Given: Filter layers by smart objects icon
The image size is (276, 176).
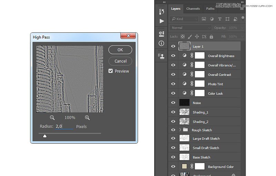Looking at the screenshot, I should pyautogui.click(x=235, y=19).
